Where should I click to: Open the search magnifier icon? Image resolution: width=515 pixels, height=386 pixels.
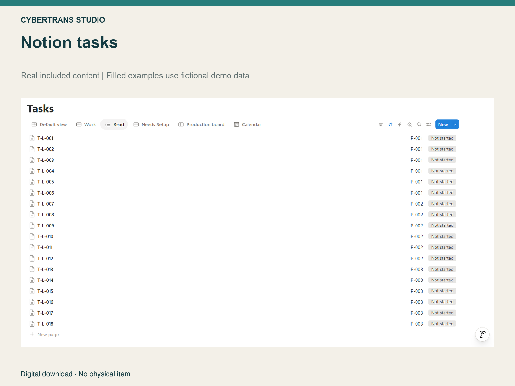point(419,124)
